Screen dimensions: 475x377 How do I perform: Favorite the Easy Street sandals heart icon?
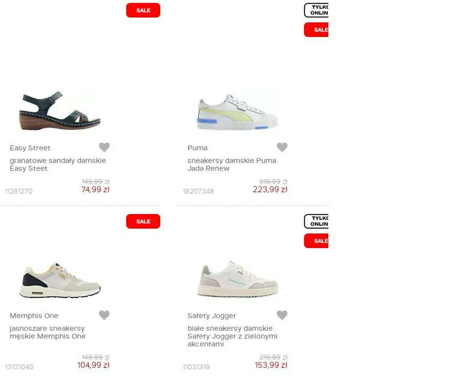tap(104, 147)
